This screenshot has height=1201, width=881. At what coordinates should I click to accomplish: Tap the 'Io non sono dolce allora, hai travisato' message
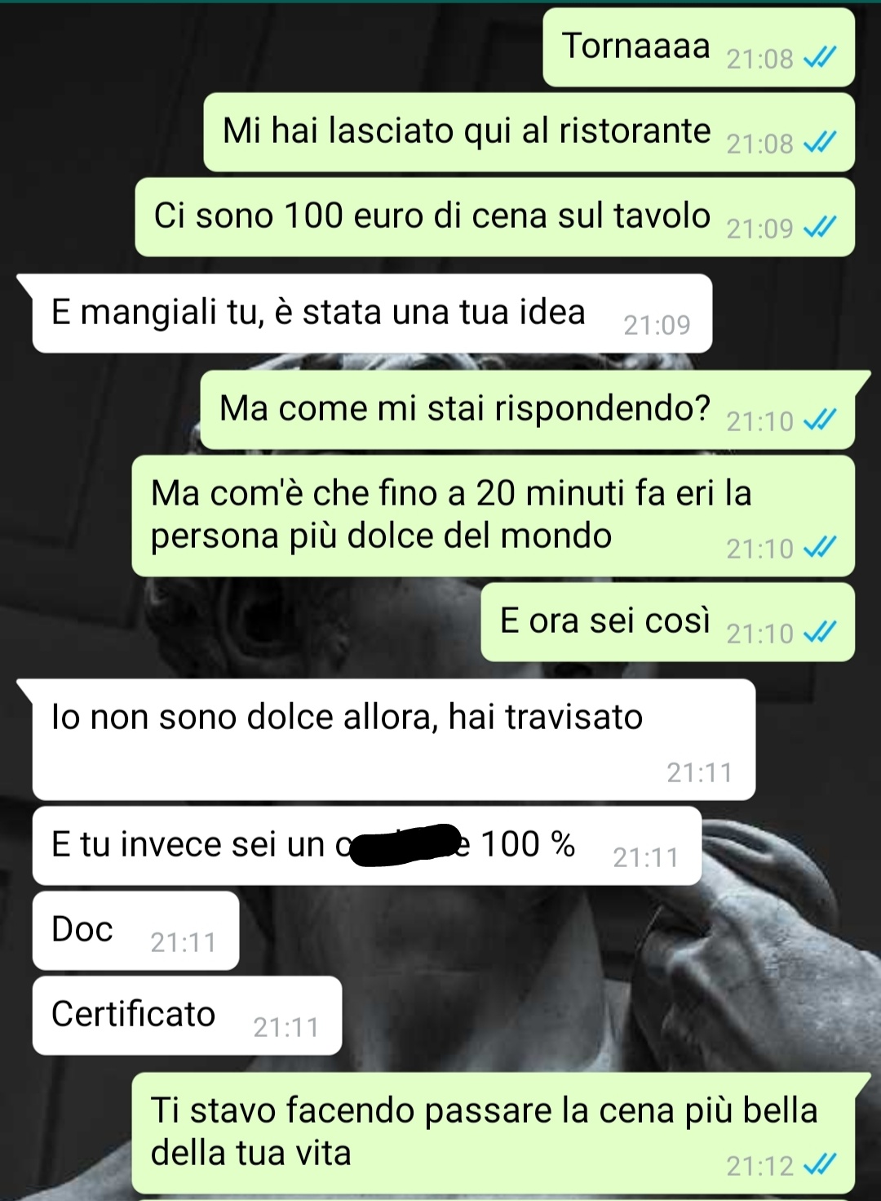394,740
